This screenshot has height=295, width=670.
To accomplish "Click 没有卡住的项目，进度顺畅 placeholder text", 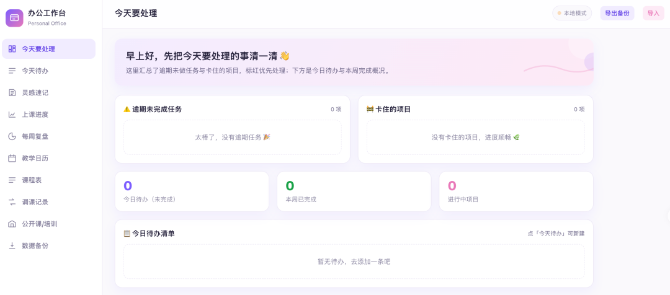I will 476,137.
